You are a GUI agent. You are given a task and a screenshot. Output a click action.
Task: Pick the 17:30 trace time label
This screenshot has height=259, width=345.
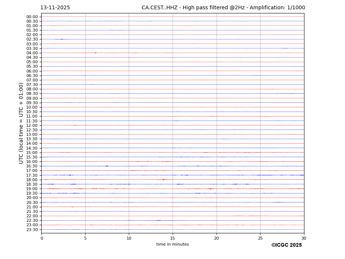32,175
